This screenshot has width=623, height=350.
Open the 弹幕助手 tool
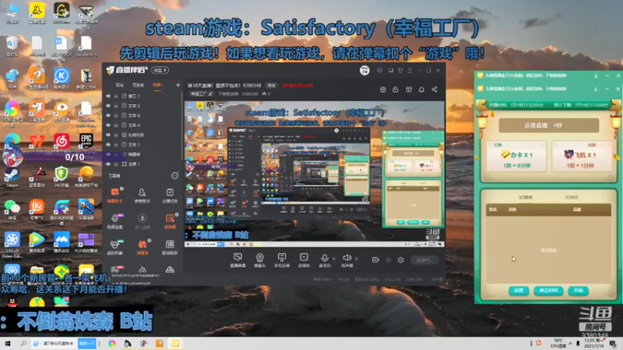pyautogui.click(x=114, y=195)
